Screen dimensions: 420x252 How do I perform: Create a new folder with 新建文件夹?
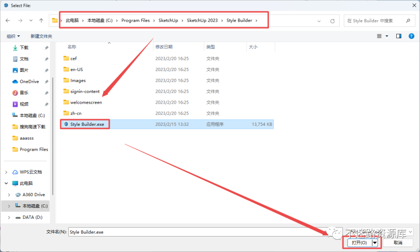(41, 36)
